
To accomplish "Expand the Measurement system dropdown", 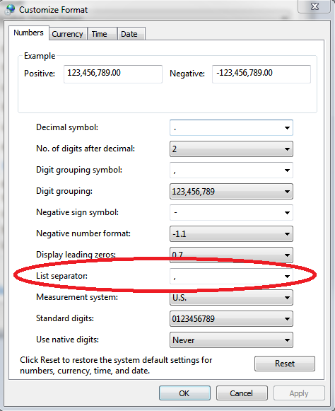I will point(231,298).
